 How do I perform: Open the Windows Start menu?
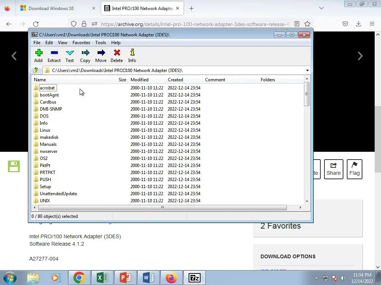[10, 278]
